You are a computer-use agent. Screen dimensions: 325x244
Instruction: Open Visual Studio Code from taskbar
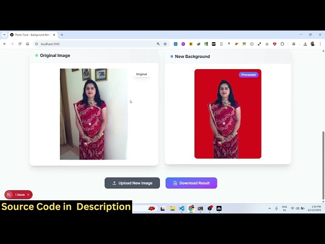[182, 208]
